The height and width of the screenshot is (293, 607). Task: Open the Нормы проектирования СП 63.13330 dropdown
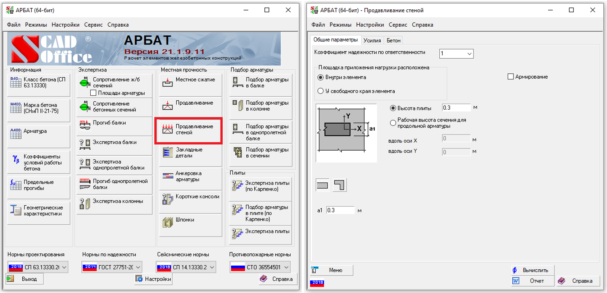pos(64,267)
